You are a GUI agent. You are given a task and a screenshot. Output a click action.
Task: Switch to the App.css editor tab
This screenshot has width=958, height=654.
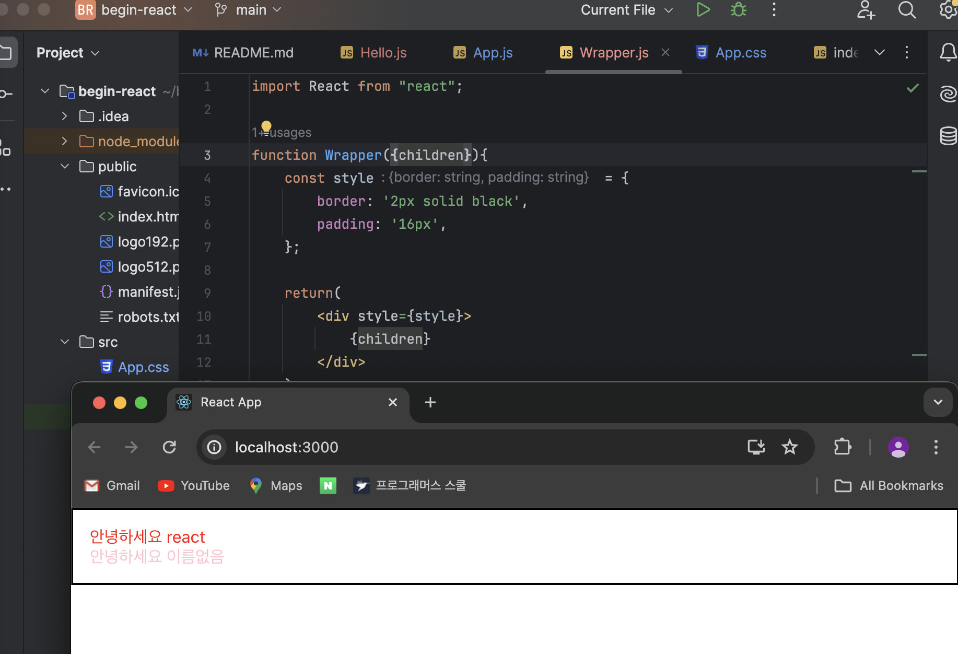[731, 53]
